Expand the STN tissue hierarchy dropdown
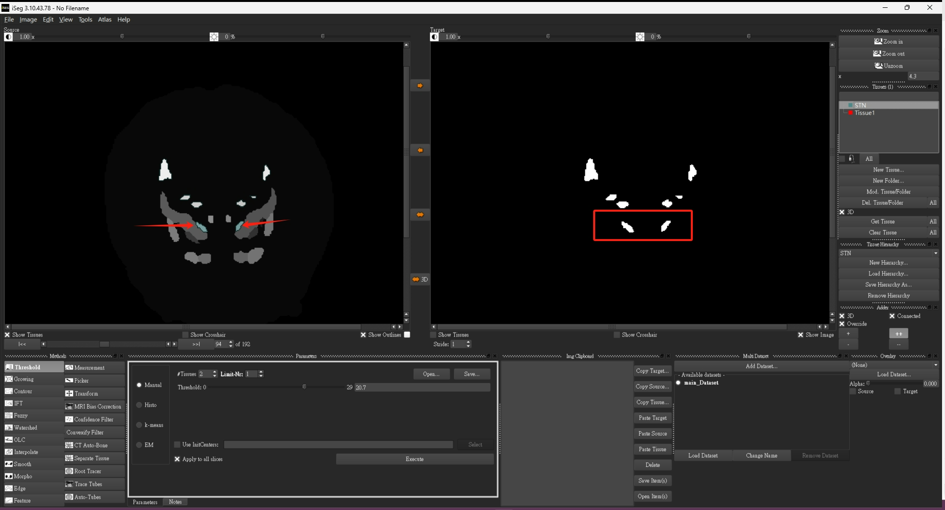This screenshot has width=945, height=510. pos(935,253)
